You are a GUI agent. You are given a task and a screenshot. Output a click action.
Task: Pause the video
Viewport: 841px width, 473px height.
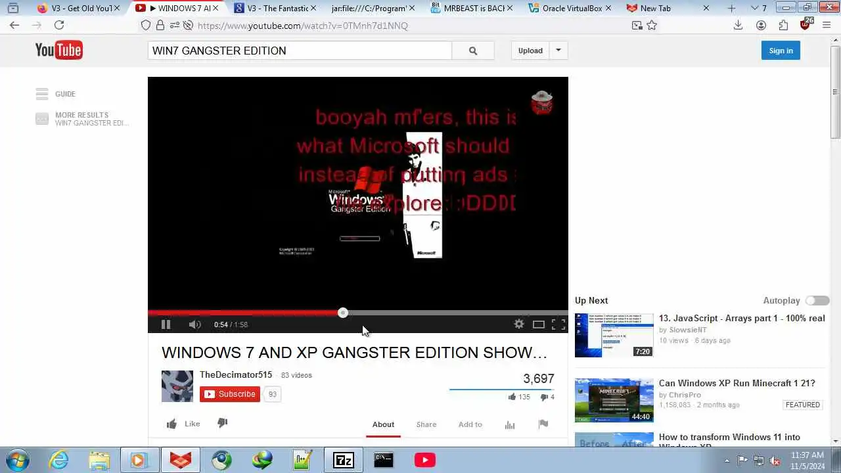[166, 325]
